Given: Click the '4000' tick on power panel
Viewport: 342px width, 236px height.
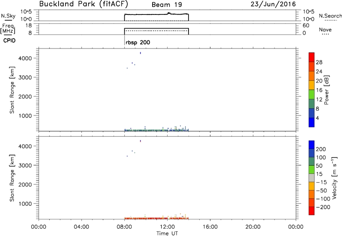Looking at the screenshot, I should [x=25, y=58].
